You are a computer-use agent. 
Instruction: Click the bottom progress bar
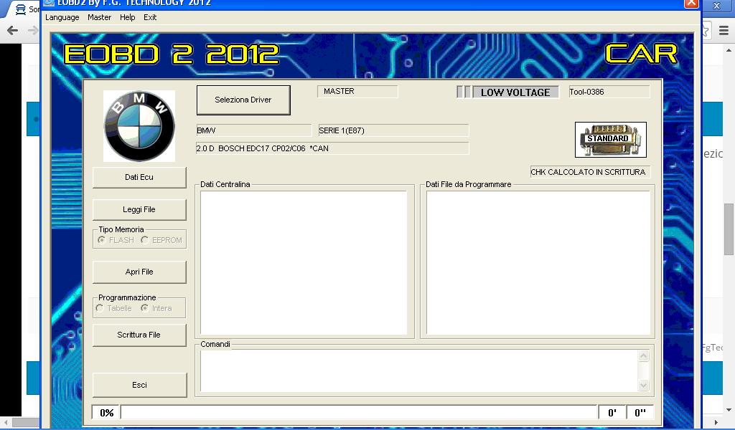359,412
